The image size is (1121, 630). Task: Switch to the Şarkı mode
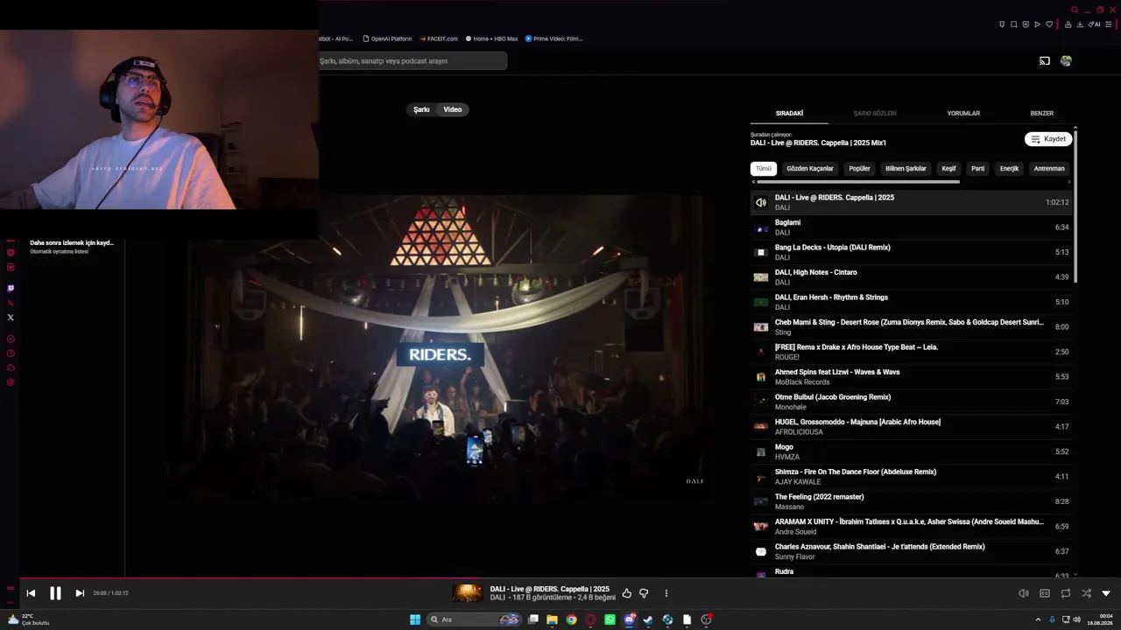pos(422,109)
